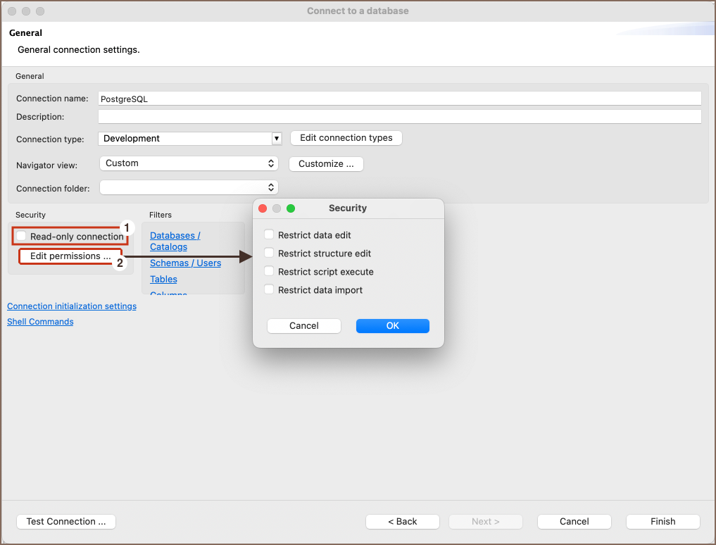The width and height of the screenshot is (716, 545).
Task: Click the Edit permissions button
Action: coord(70,256)
